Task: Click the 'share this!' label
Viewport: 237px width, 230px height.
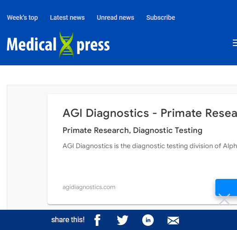Action: point(68,220)
